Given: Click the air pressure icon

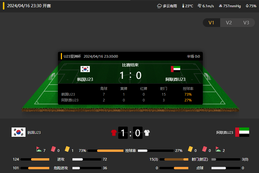Looking at the screenshot, I should tap(220, 6).
